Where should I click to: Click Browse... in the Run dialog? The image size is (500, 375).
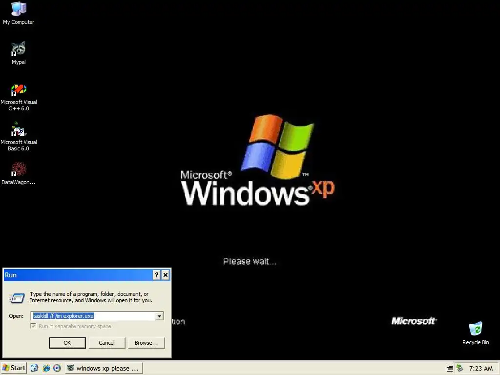click(146, 343)
